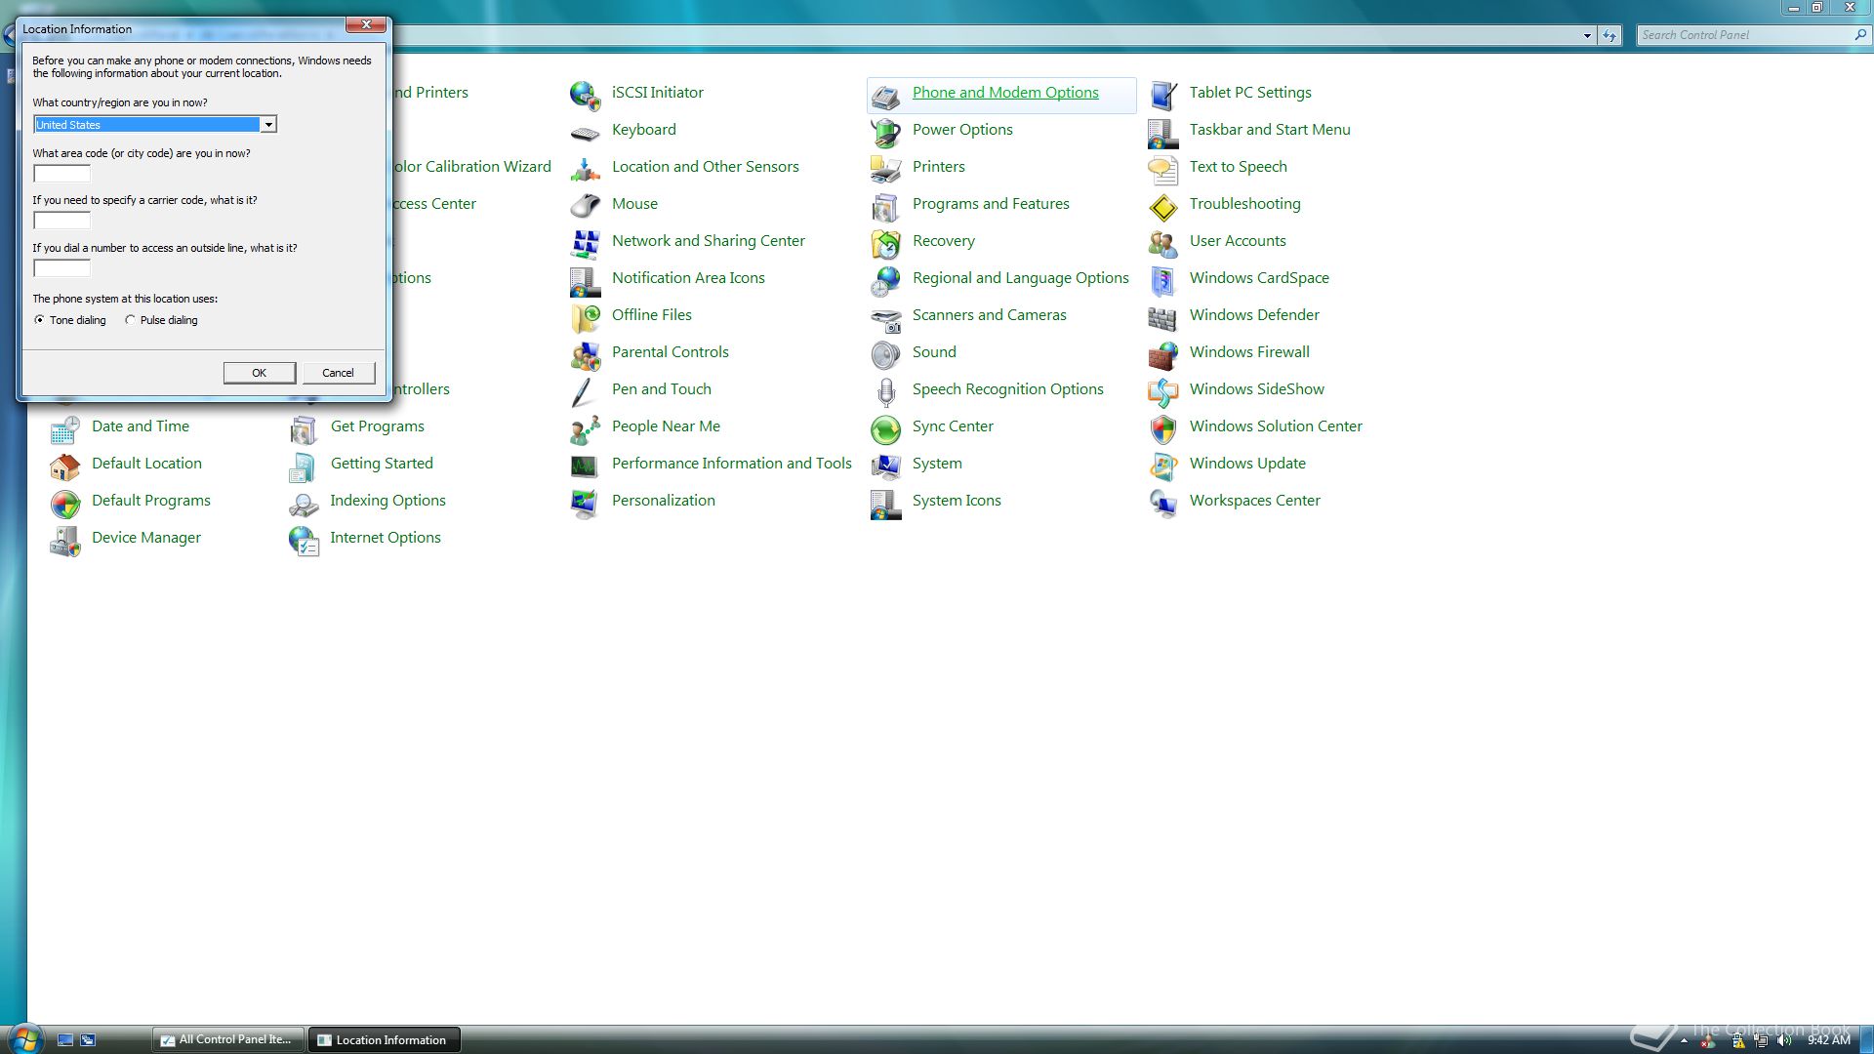Click the volume speaker tray icon
This screenshot has width=1874, height=1054.
tap(1784, 1040)
